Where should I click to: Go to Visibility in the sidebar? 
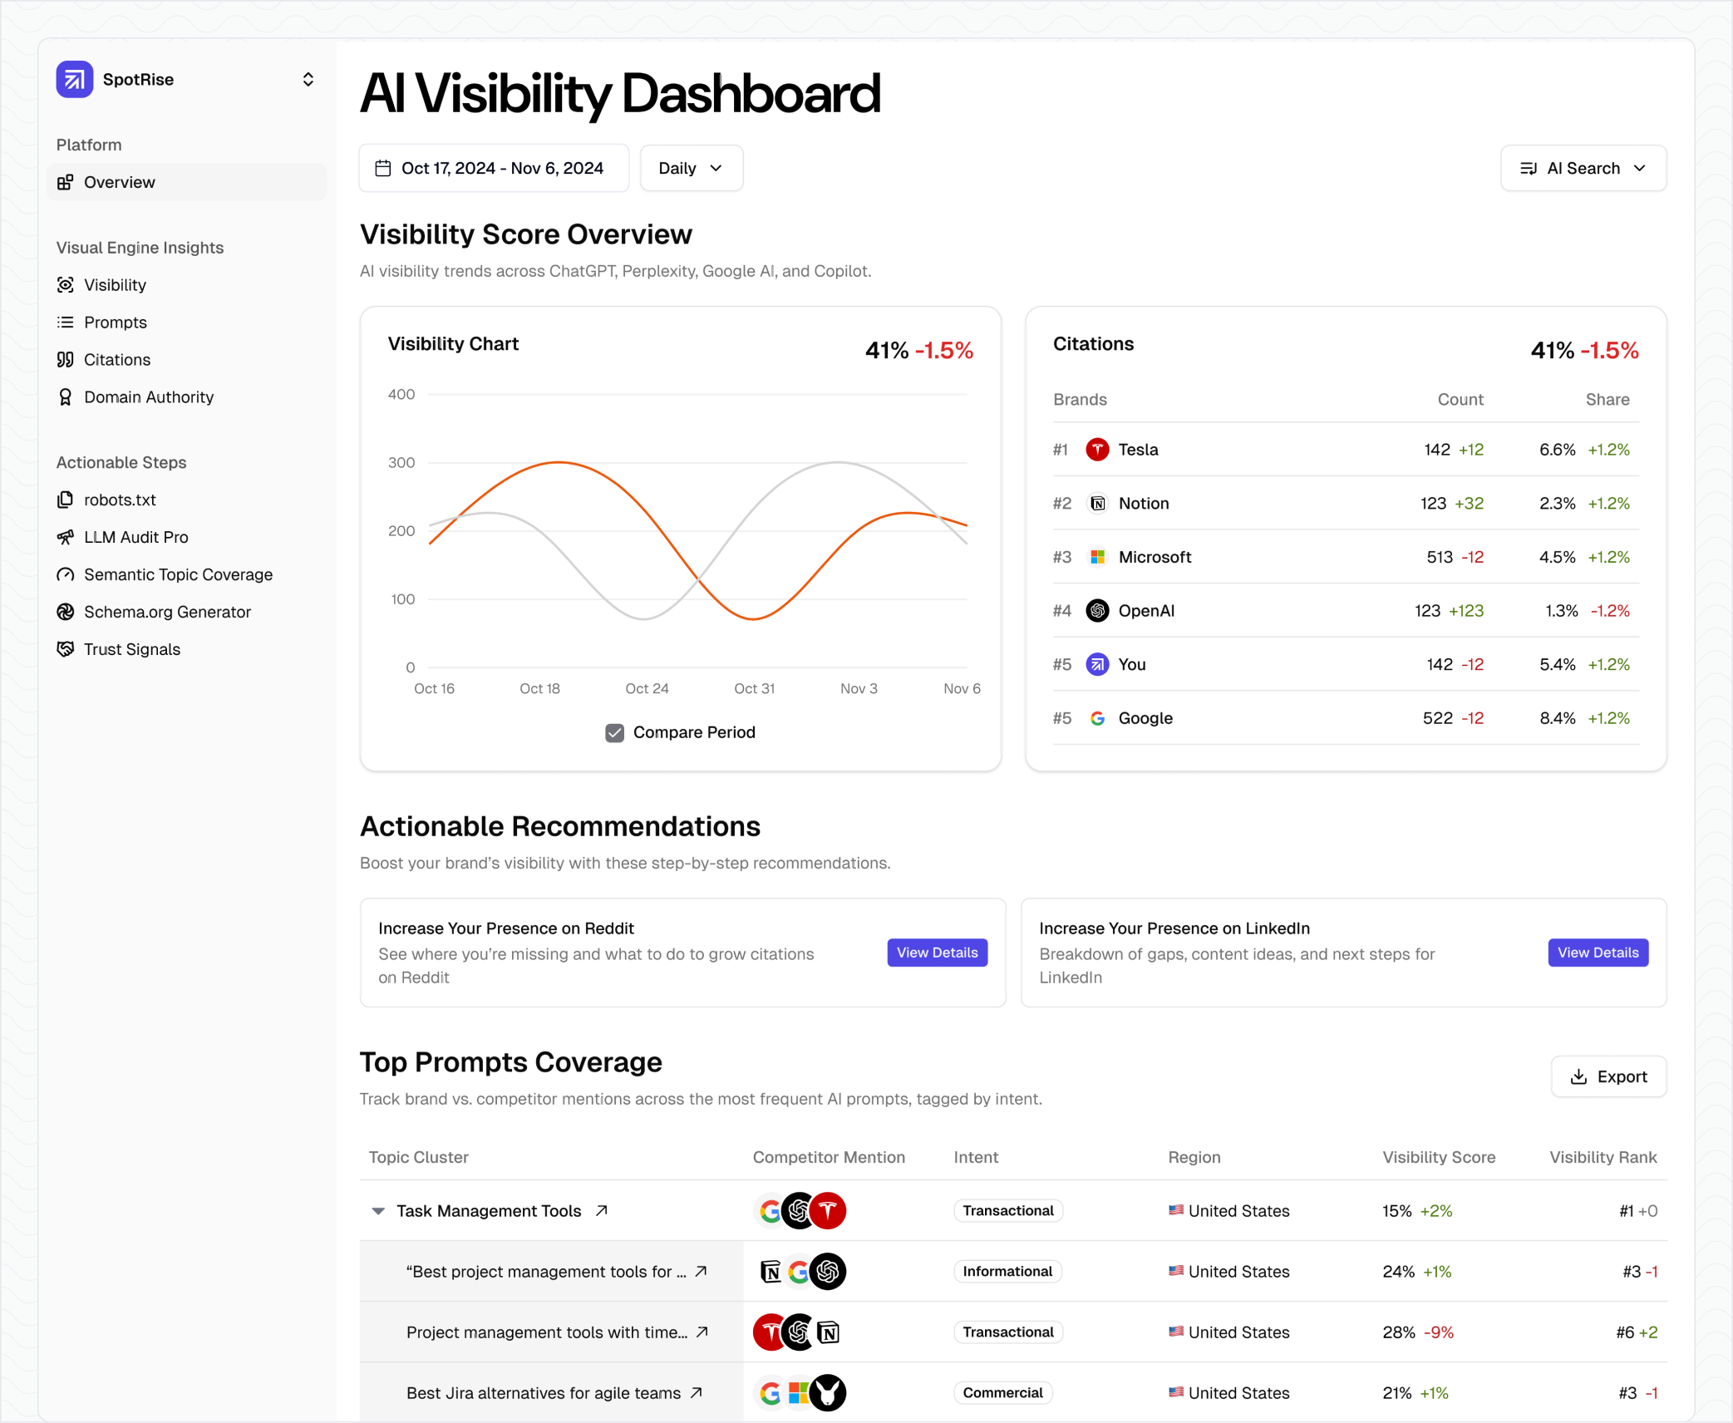[x=115, y=285]
